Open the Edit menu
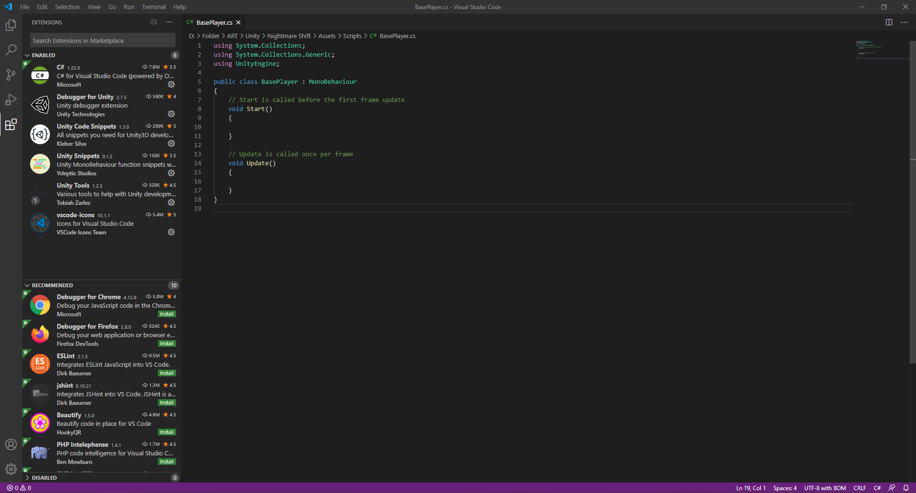The width and height of the screenshot is (916, 493). [x=42, y=7]
